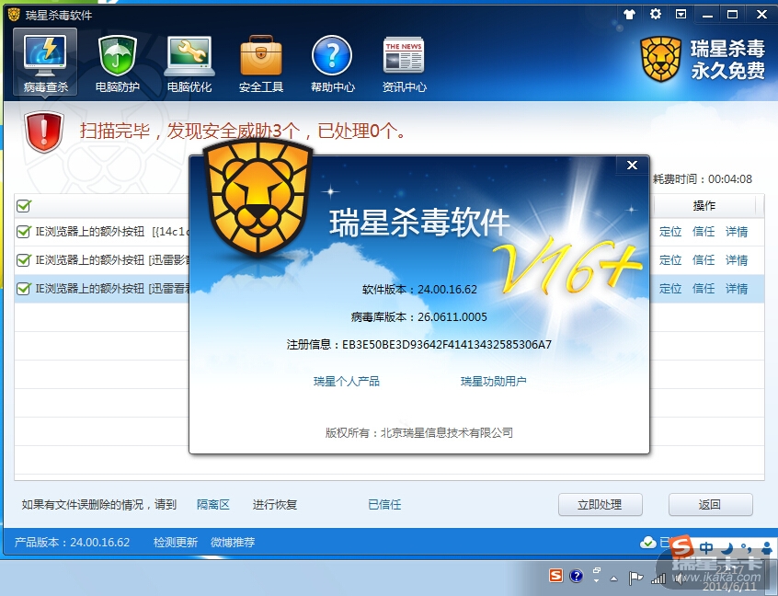This screenshot has width=778, height=596.
Task: Open the 已信任 trusted list link
Action: pos(384,505)
